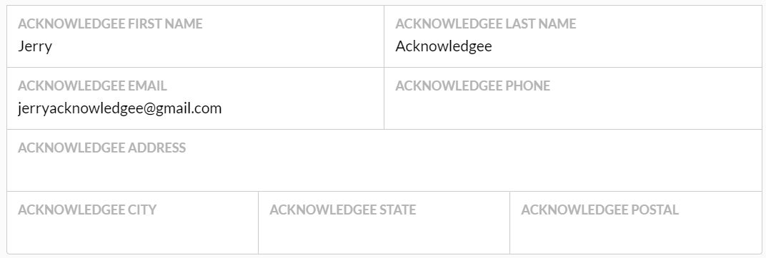This screenshot has height=258, width=766.
Task: Focus the Acknowledgee Last Name input field
Action: [x=573, y=36]
